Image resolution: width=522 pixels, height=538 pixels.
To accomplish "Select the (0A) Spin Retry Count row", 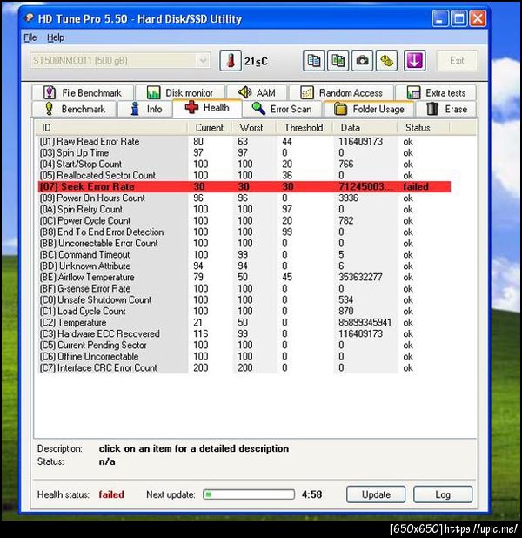I will tap(244, 209).
